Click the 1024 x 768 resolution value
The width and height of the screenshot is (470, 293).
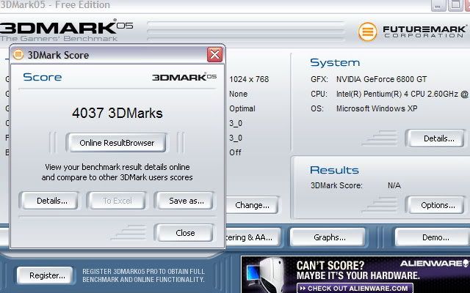click(249, 79)
